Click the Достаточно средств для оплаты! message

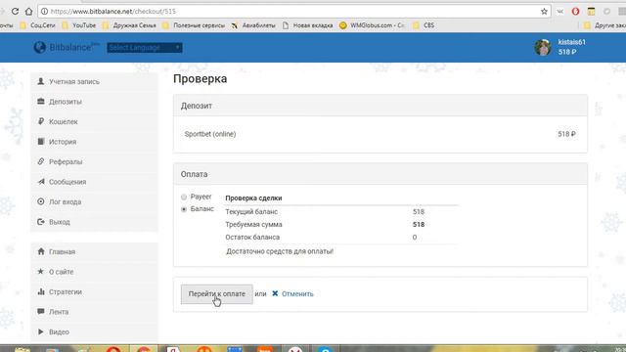(x=280, y=251)
